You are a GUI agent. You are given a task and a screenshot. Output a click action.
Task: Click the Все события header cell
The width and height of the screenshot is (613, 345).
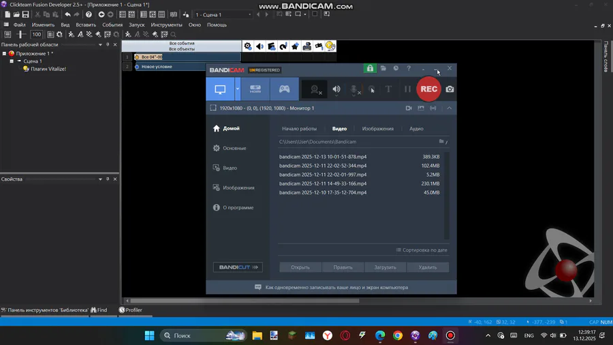click(182, 44)
